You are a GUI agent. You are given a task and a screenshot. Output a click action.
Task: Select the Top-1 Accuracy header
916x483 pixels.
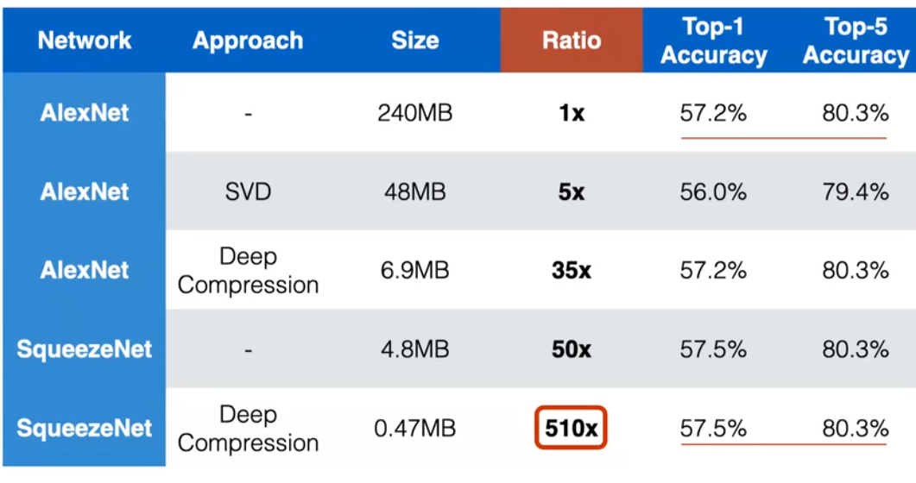713,41
